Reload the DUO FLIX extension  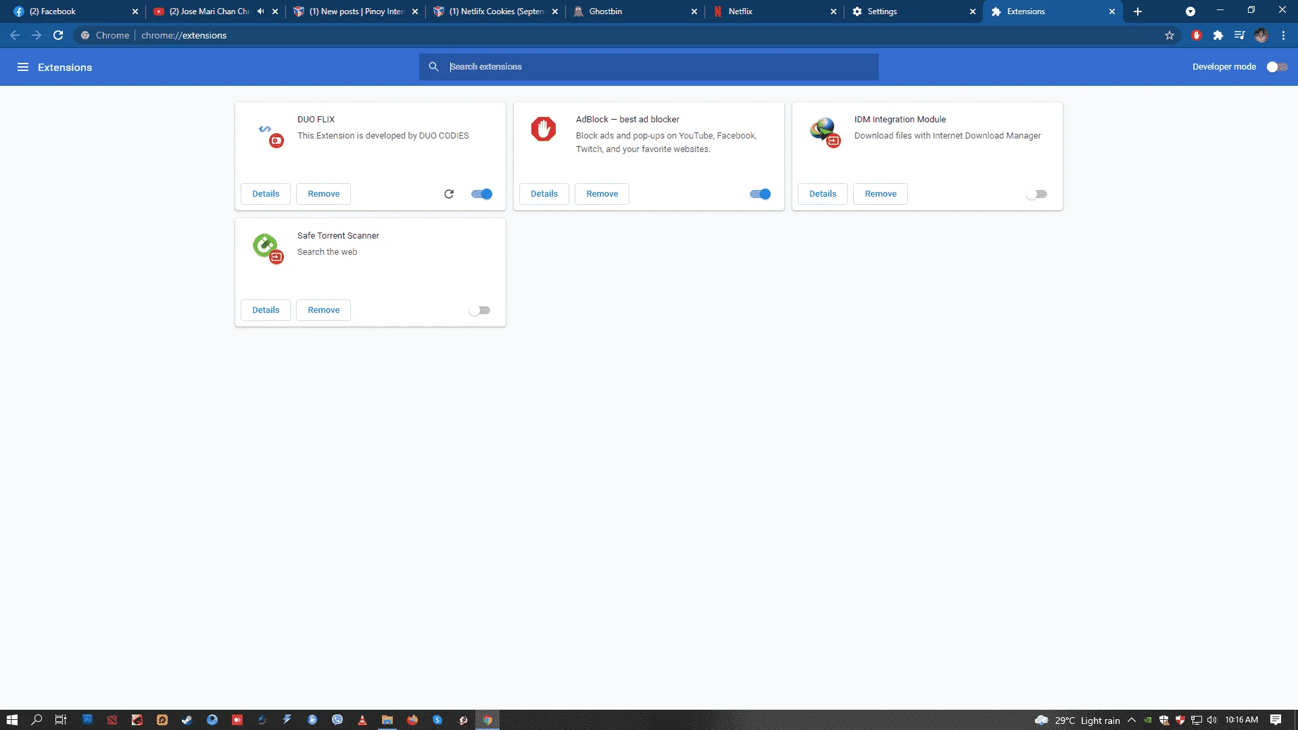pyautogui.click(x=449, y=194)
